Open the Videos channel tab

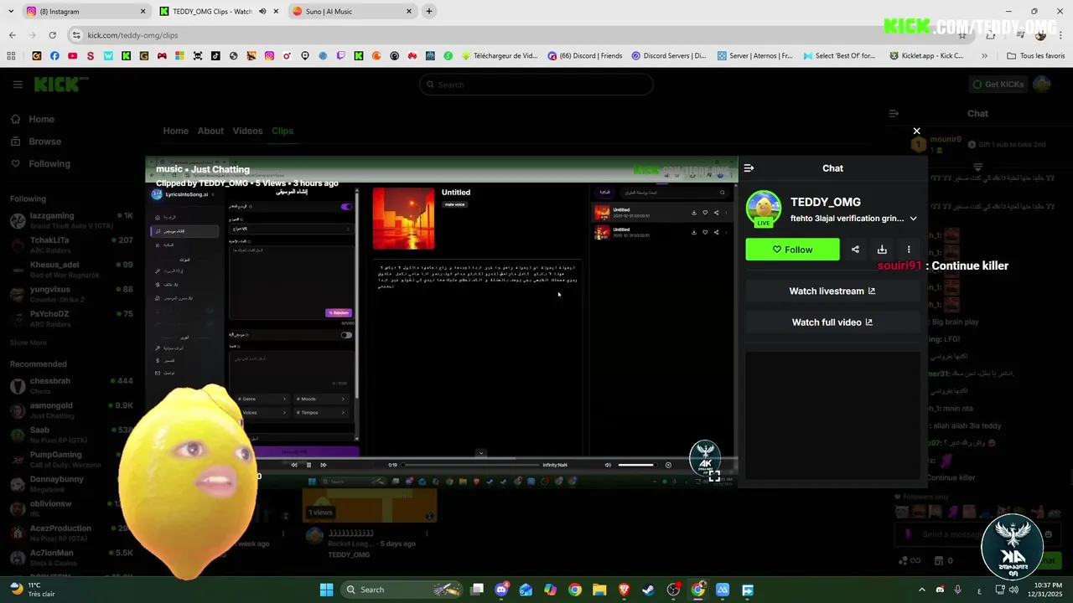pos(247,131)
